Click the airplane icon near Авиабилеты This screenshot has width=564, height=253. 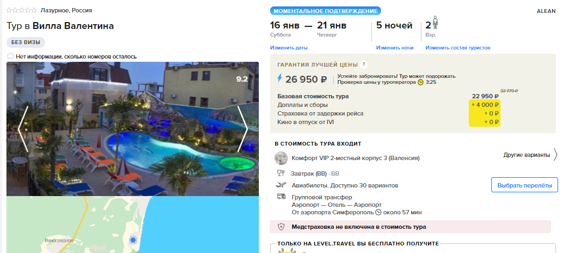[x=281, y=185]
